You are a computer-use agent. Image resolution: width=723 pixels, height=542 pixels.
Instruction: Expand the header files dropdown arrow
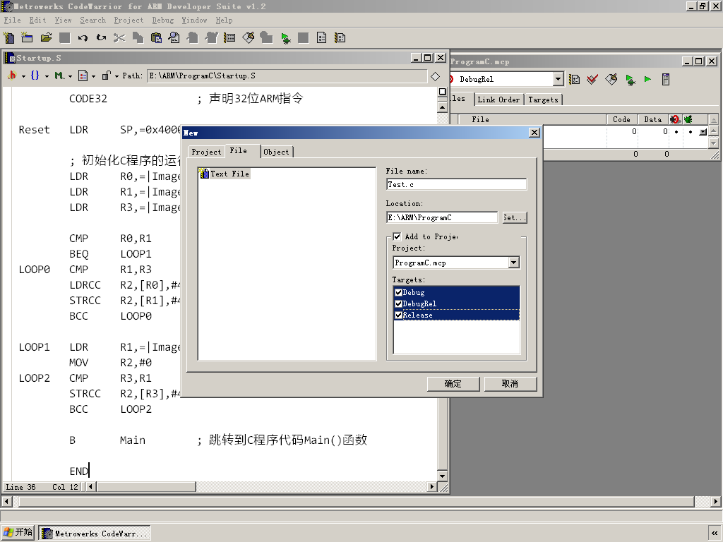(x=23, y=76)
